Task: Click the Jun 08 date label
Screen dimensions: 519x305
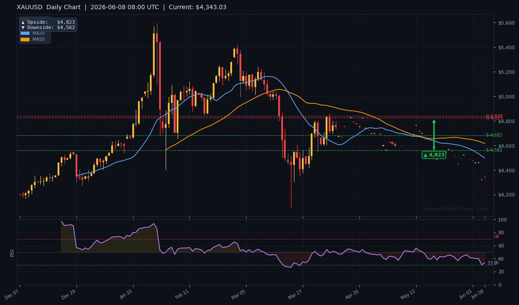Action: pyautogui.click(x=478, y=294)
